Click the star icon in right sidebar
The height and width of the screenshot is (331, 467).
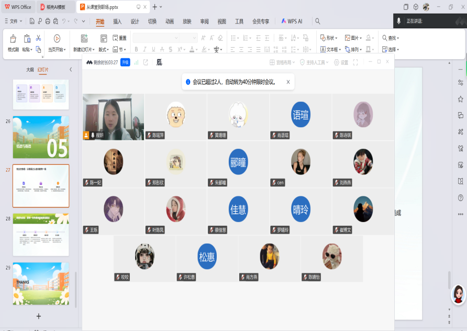(x=460, y=99)
